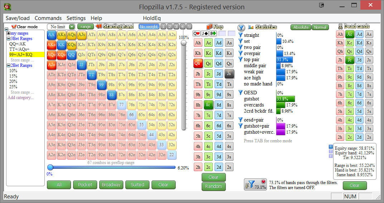Click the J of spades flop slot
The width and height of the screenshot is (384, 203).
click(205, 34)
